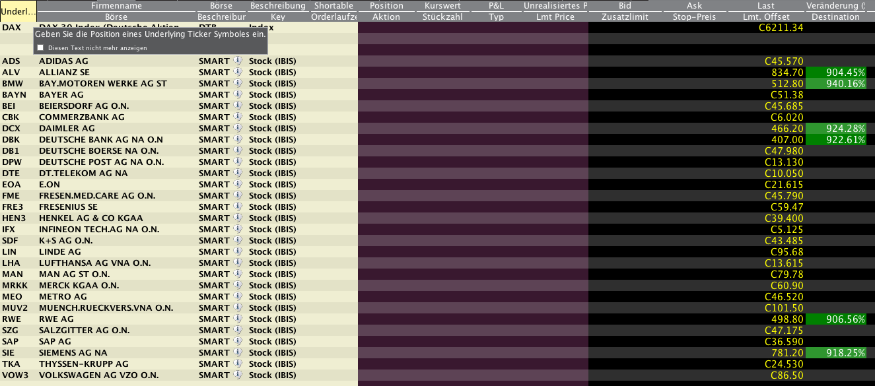Click the THYSSEN-KRUPP AG company name
This screenshot has width=875, height=386.
point(84,364)
